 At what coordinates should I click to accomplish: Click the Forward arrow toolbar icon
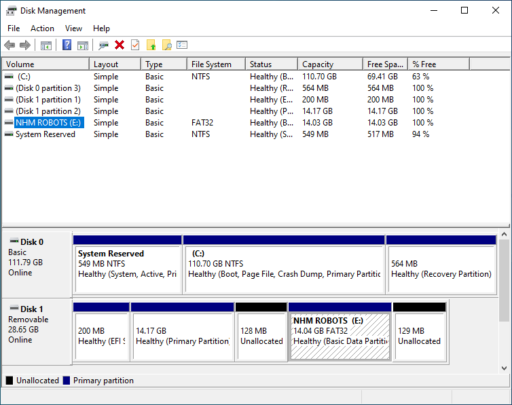coord(25,45)
